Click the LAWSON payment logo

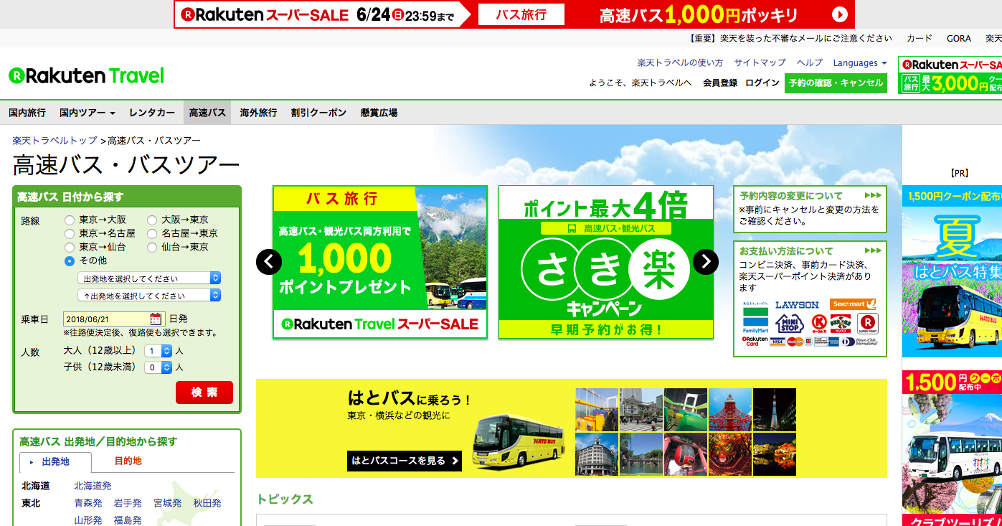coord(797,305)
